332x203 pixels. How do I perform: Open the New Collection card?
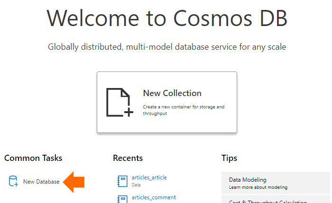[167, 102]
